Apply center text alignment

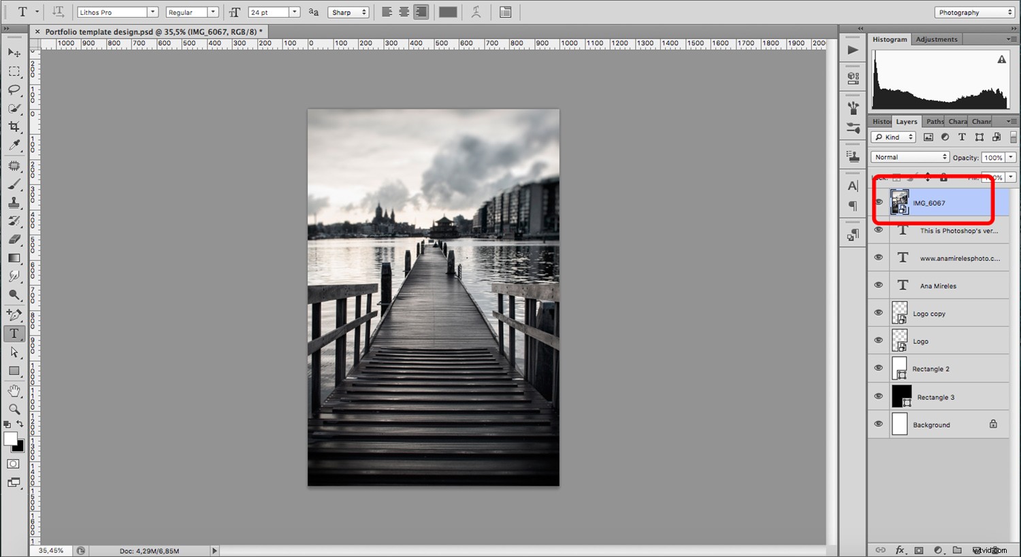[404, 12]
